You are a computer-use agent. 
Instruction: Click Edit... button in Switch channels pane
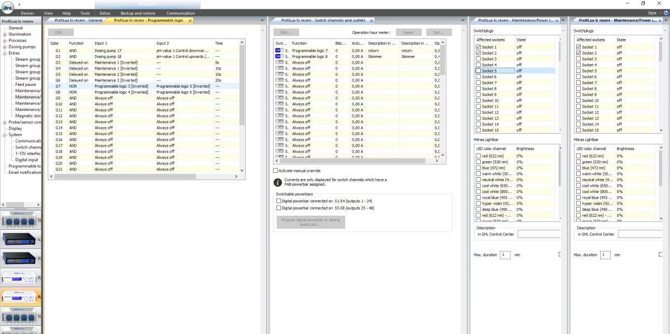pyautogui.click(x=286, y=32)
